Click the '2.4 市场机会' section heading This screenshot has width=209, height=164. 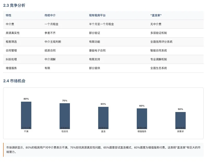[14, 81]
